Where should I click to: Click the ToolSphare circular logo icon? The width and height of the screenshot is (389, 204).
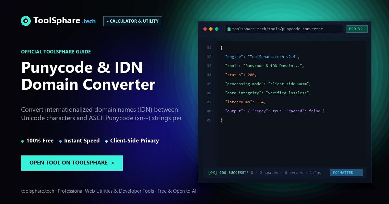tap(26, 21)
